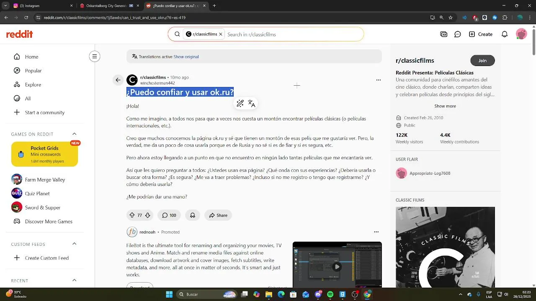Open the Chrome extensions puzzle icon

(505, 18)
